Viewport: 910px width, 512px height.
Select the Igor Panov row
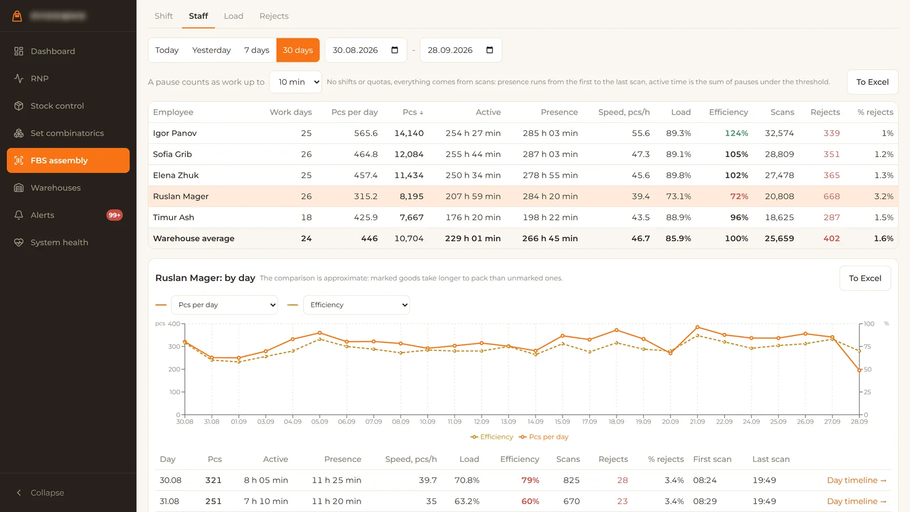click(523, 133)
